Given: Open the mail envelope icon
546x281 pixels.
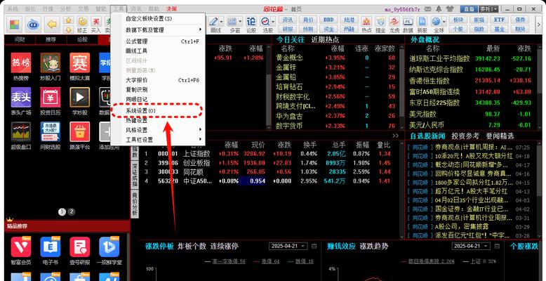Looking at the screenshot, I should click(430, 9).
